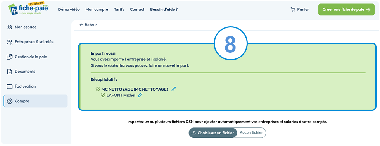380x146 pixels.
Task: Click the LAFONT Michel employee entry
Action: [x=121, y=95]
